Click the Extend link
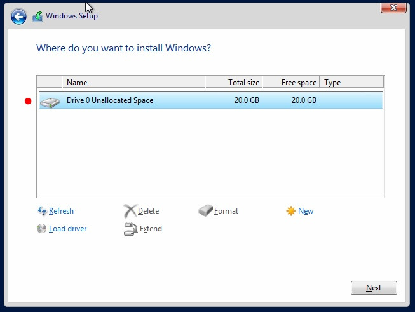This screenshot has height=312, width=415. tap(151, 229)
